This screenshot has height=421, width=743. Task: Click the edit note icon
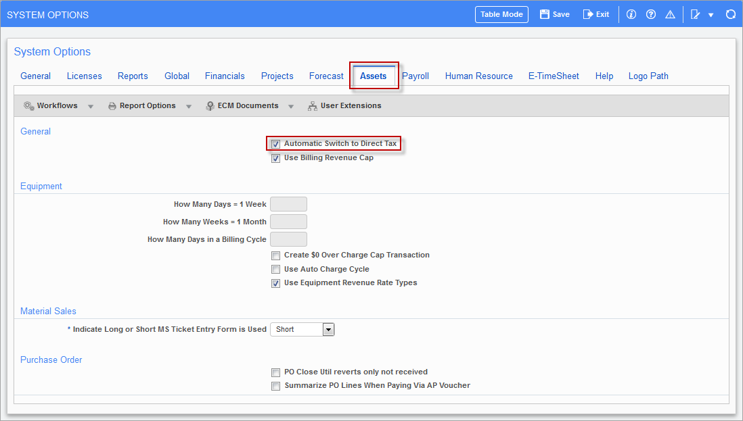[695, 14]
